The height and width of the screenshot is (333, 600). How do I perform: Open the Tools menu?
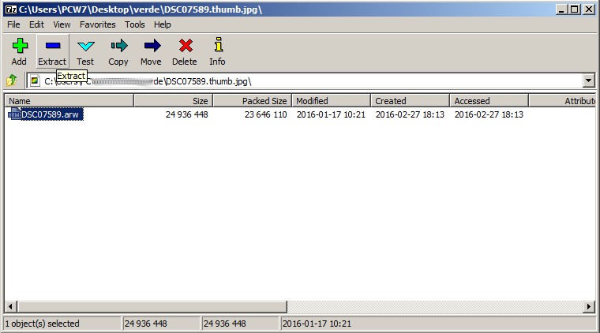tap(134, 24)
